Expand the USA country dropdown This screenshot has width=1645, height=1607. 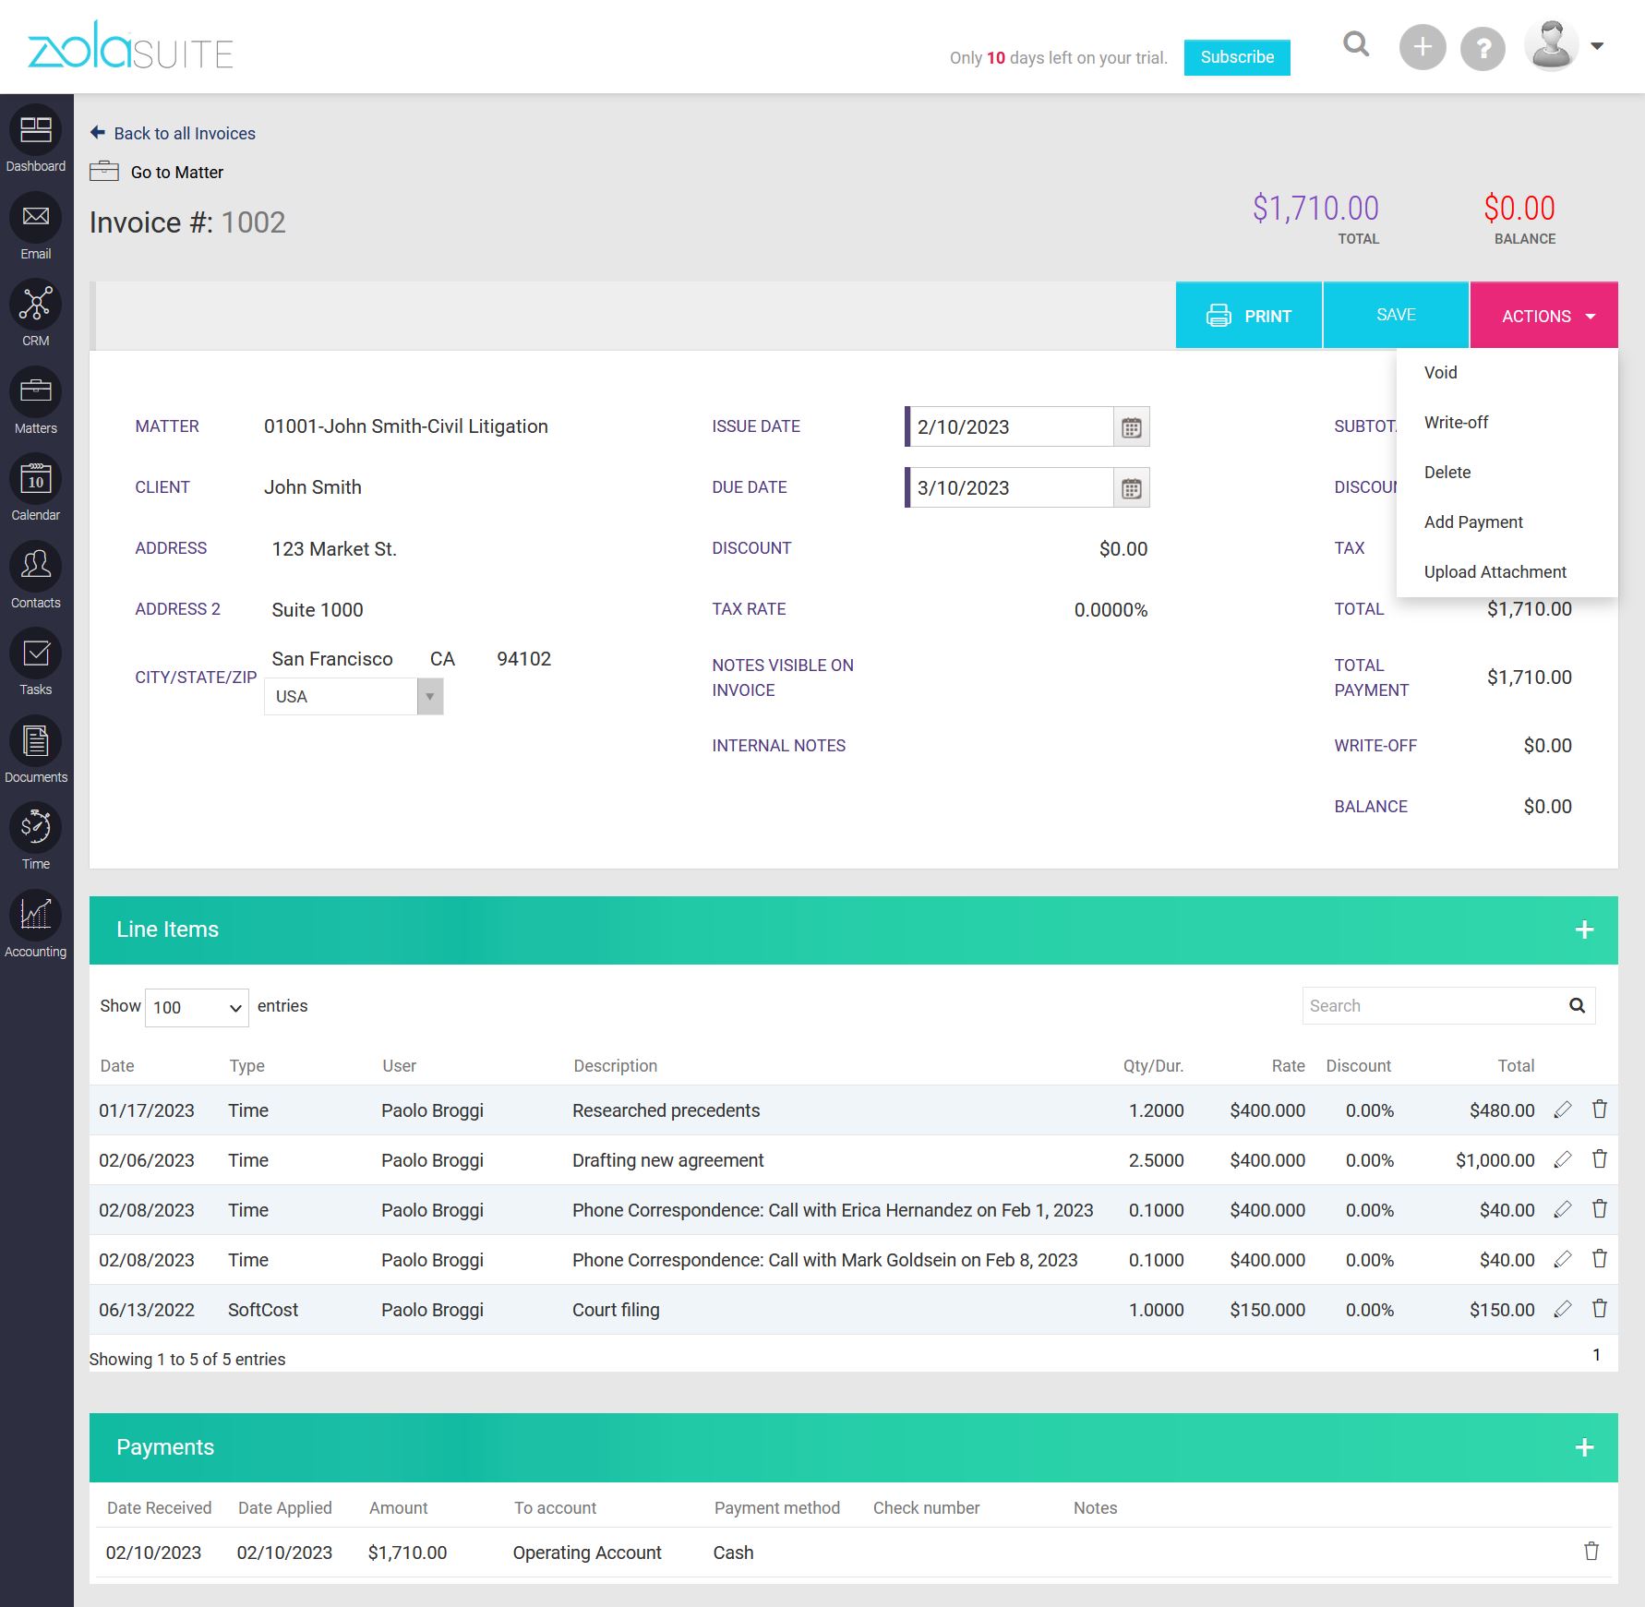pyautogui.click(x=430, y=697)
